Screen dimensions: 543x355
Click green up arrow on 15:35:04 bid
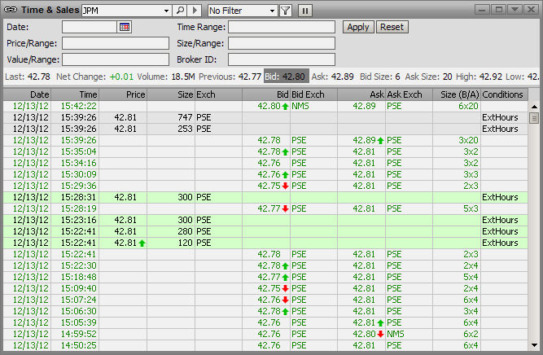[x=285, y=152]
